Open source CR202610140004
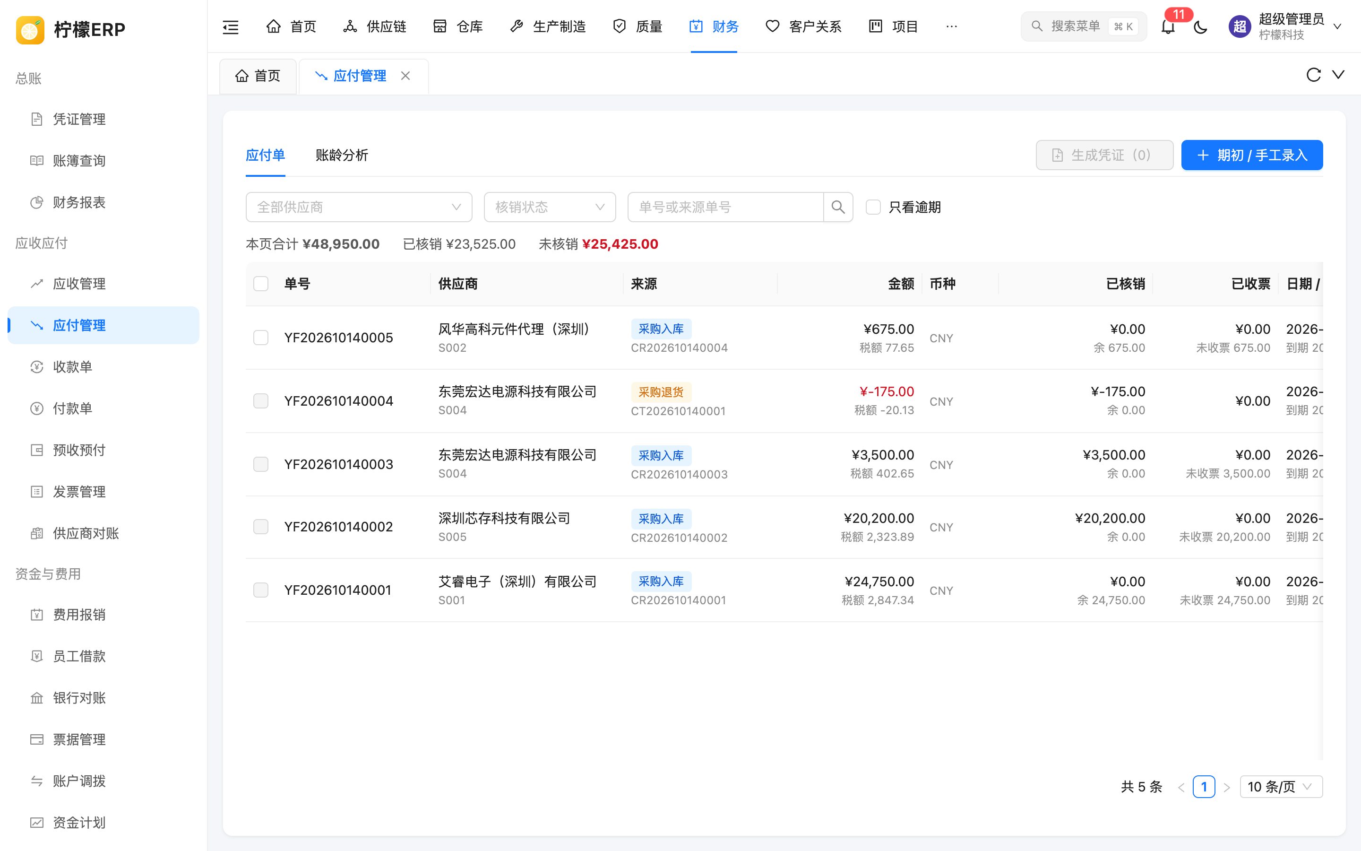The width and height of the screenshot is (1361, 851). (x=680, y=348)
